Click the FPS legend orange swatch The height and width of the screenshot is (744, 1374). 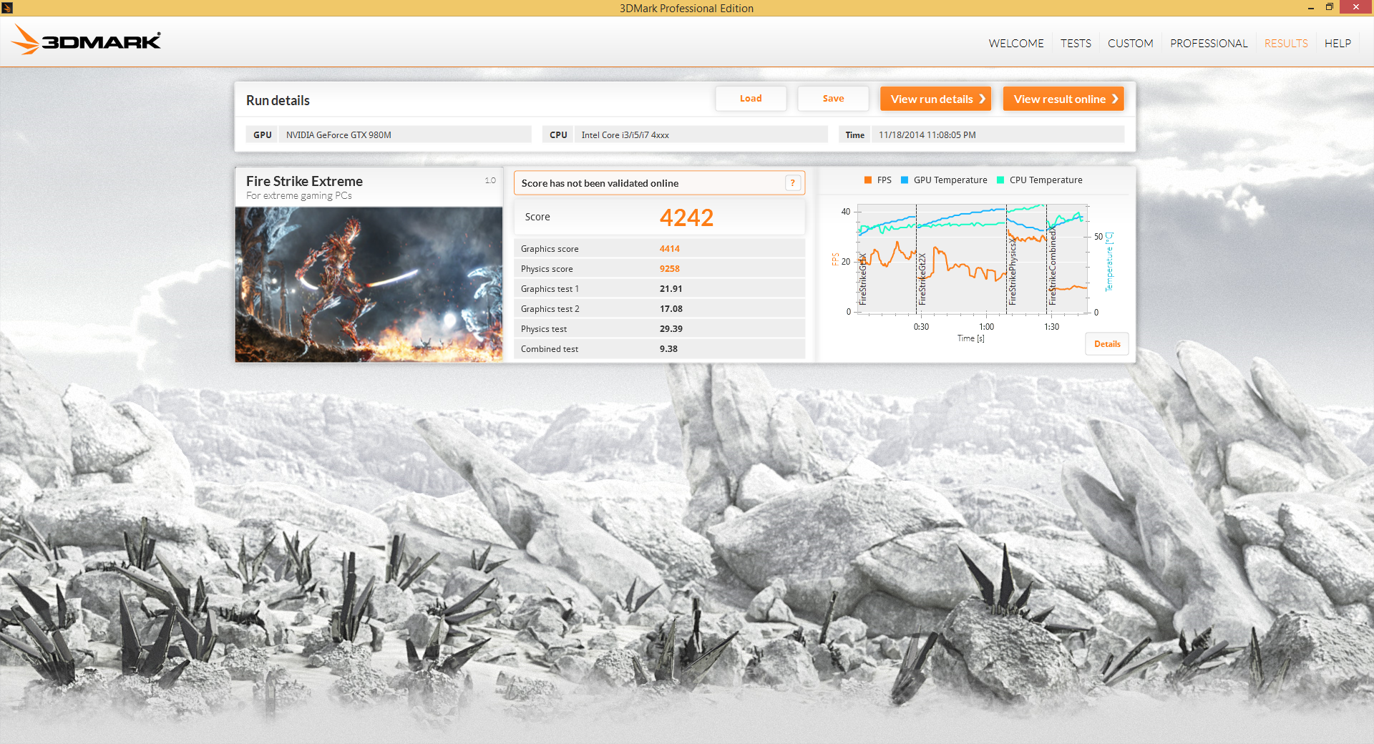pyautogui.click(x=867, y=180)
